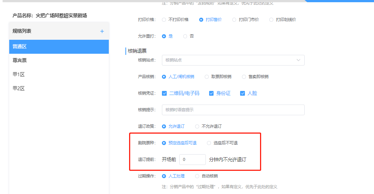The height and width of the screenshot is (194, 374).
Task: Set 允许重打 to 否
Action: [x=185, y=36]
